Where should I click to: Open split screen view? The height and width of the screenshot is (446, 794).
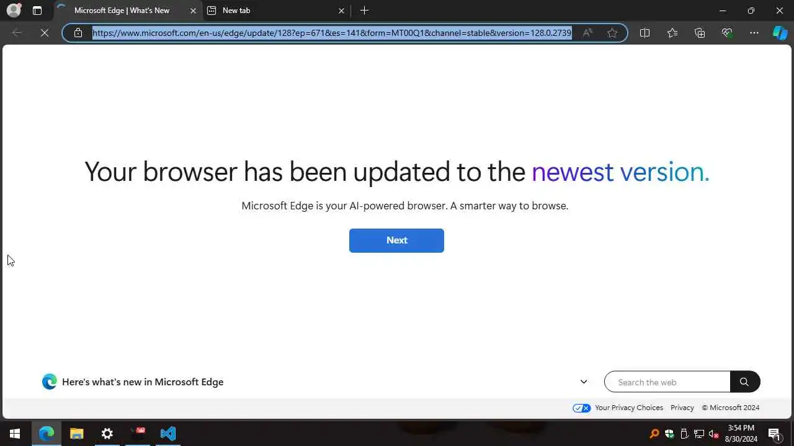(645, 33)
